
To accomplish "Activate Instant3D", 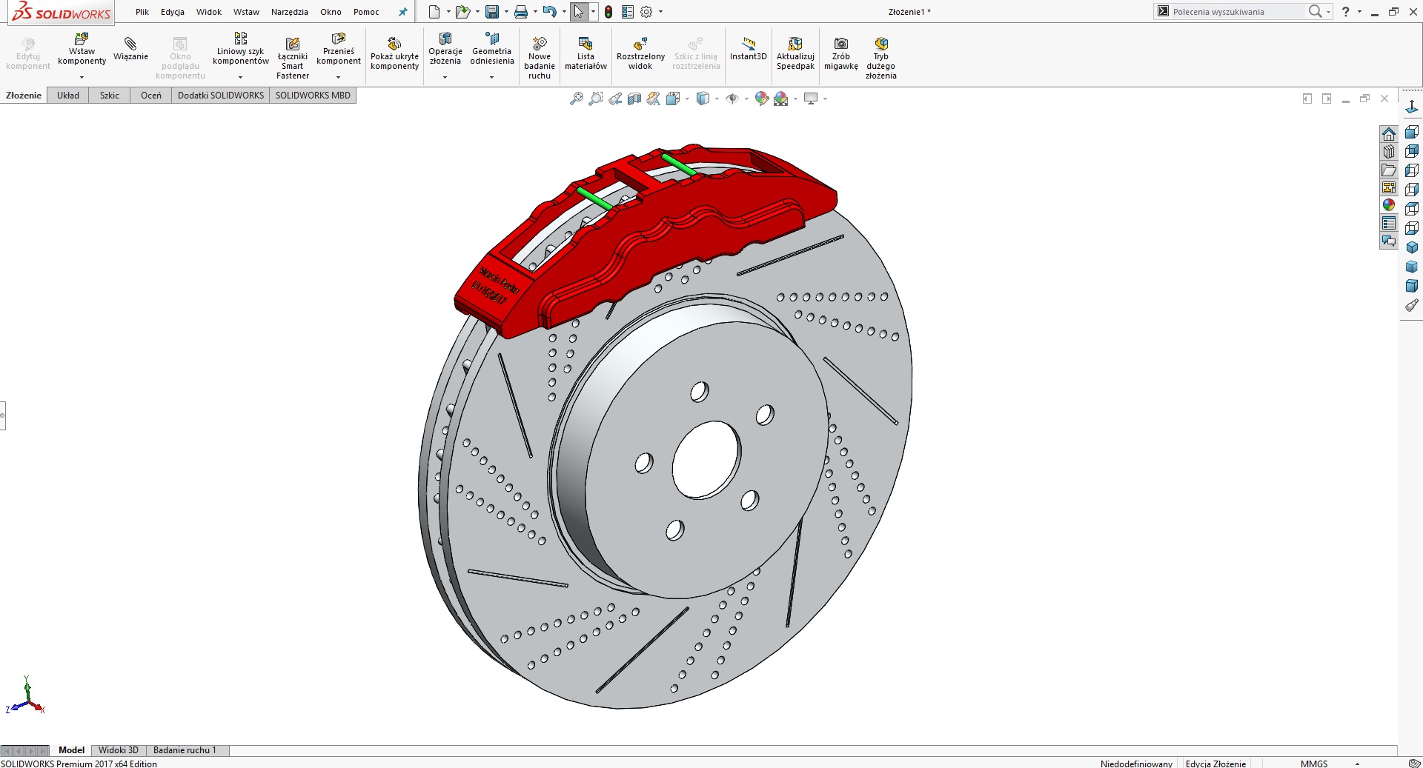I will click(x=748, y=50).
